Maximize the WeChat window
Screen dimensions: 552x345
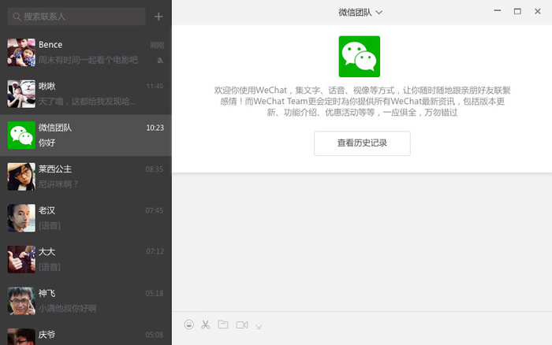click(517, 11)
